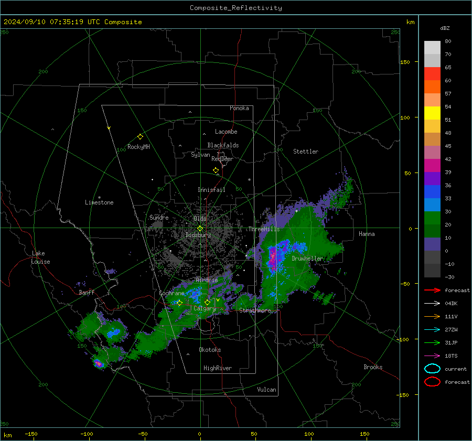Click the yellow diamond marker below RedDeer
472x441 pixels.
[x=216, y=170]
